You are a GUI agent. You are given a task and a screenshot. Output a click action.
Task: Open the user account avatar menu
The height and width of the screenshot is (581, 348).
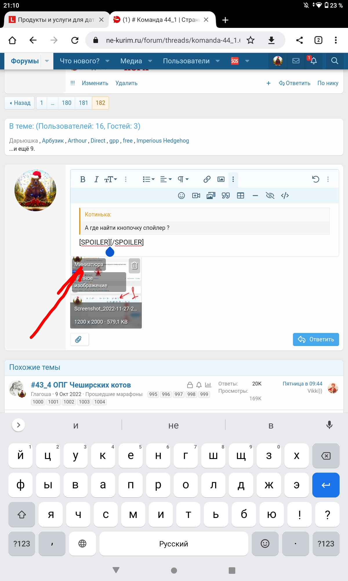point(278,61)
